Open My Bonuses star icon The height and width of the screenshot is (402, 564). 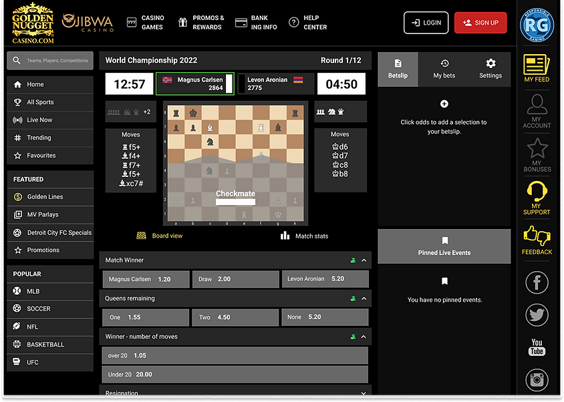coord(537,155)
